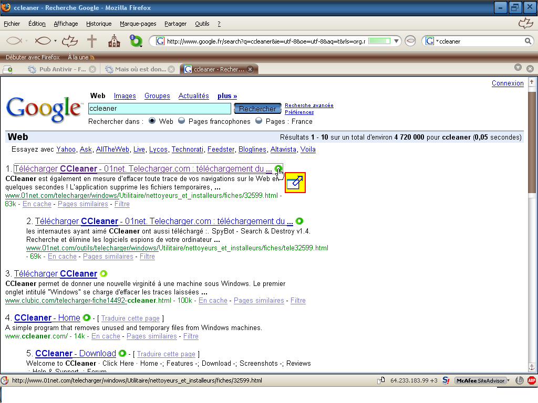Choose the Pages : France radio option
Screen dimensions: 538x403
point(259,121)
